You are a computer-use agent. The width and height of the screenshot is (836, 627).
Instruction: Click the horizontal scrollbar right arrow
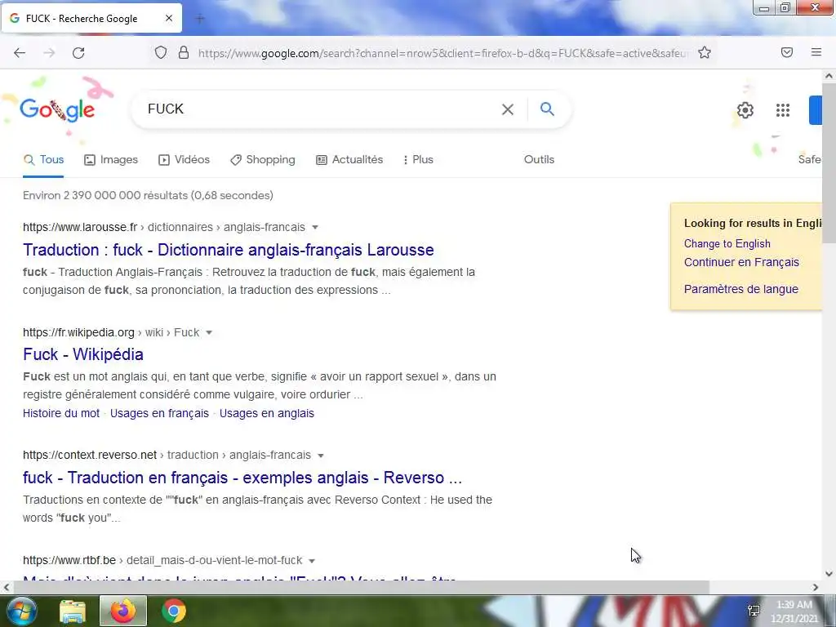click(816, 588)
